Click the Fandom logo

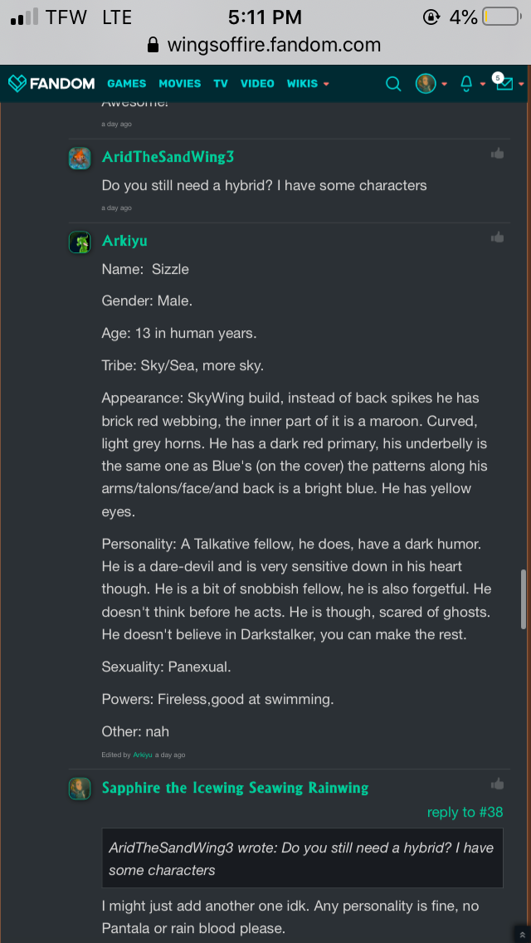point(52,84)
